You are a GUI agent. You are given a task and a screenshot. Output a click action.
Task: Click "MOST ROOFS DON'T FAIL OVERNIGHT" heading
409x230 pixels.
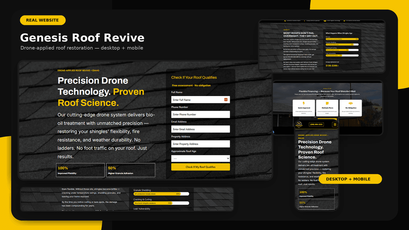pyautogui.click(x=301, y=34)
